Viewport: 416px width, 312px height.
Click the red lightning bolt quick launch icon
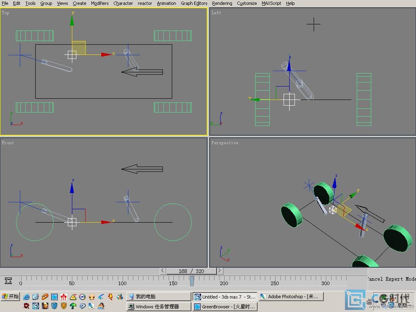(x=110, y=297)
